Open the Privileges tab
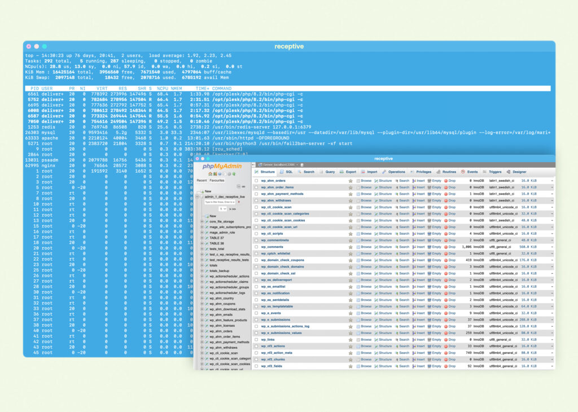The width and height of the screenshot is (578, 412). (x=421, y=172)
